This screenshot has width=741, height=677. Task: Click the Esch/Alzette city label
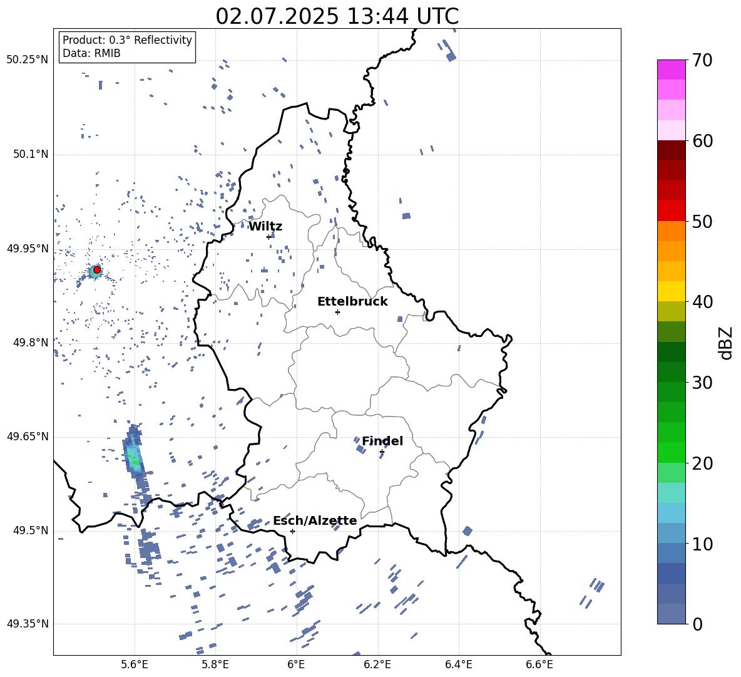[x=315, y=521]
